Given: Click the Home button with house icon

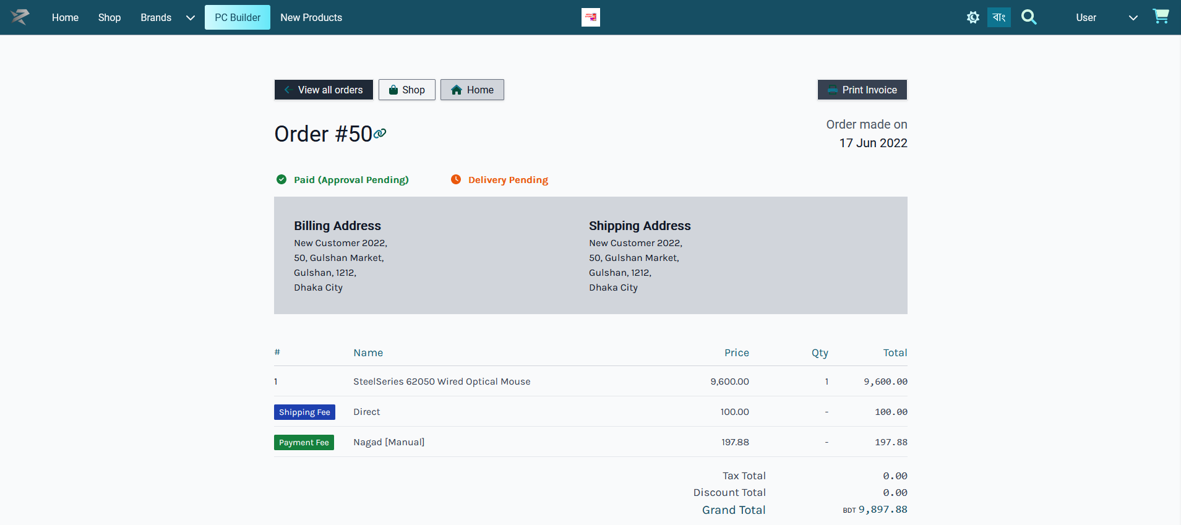Looking at the screenshot, I should (x=472, y=90).
